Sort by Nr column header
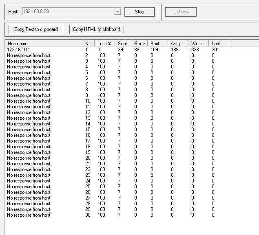The width and height of the screenshot is (259, 235). click(89, 44)
